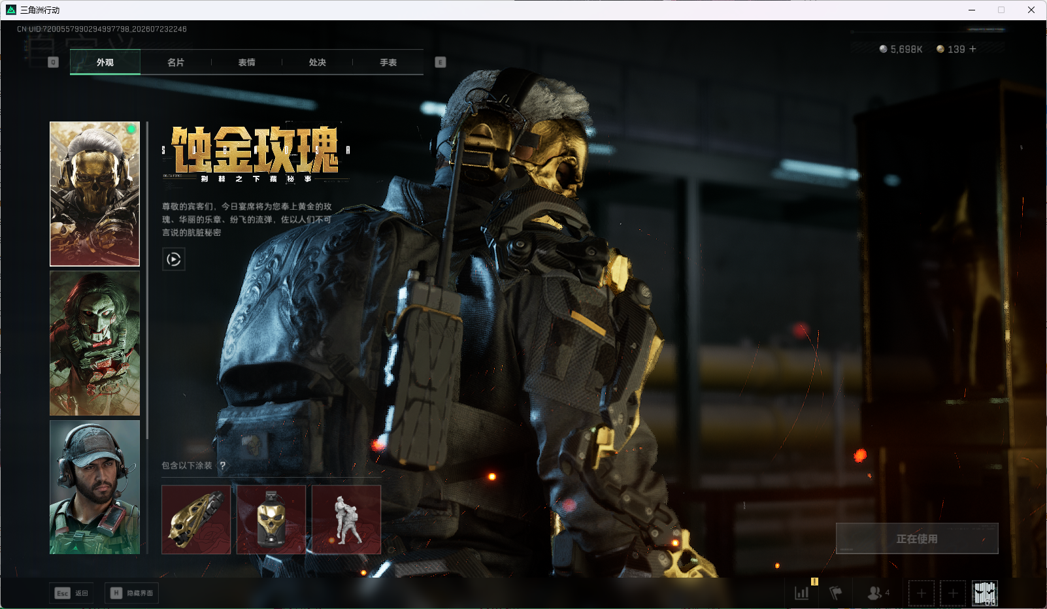Click the first empty squad slot plus
This screenshot has width=1047, height=609.
(x=922, y=593)
